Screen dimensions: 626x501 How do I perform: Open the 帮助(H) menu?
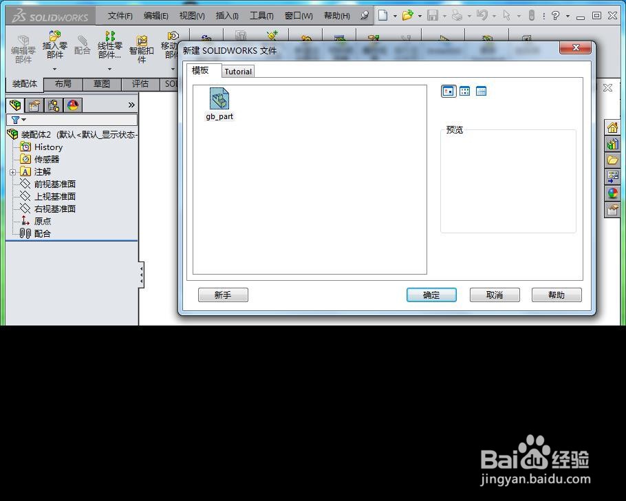coord(337,16)
